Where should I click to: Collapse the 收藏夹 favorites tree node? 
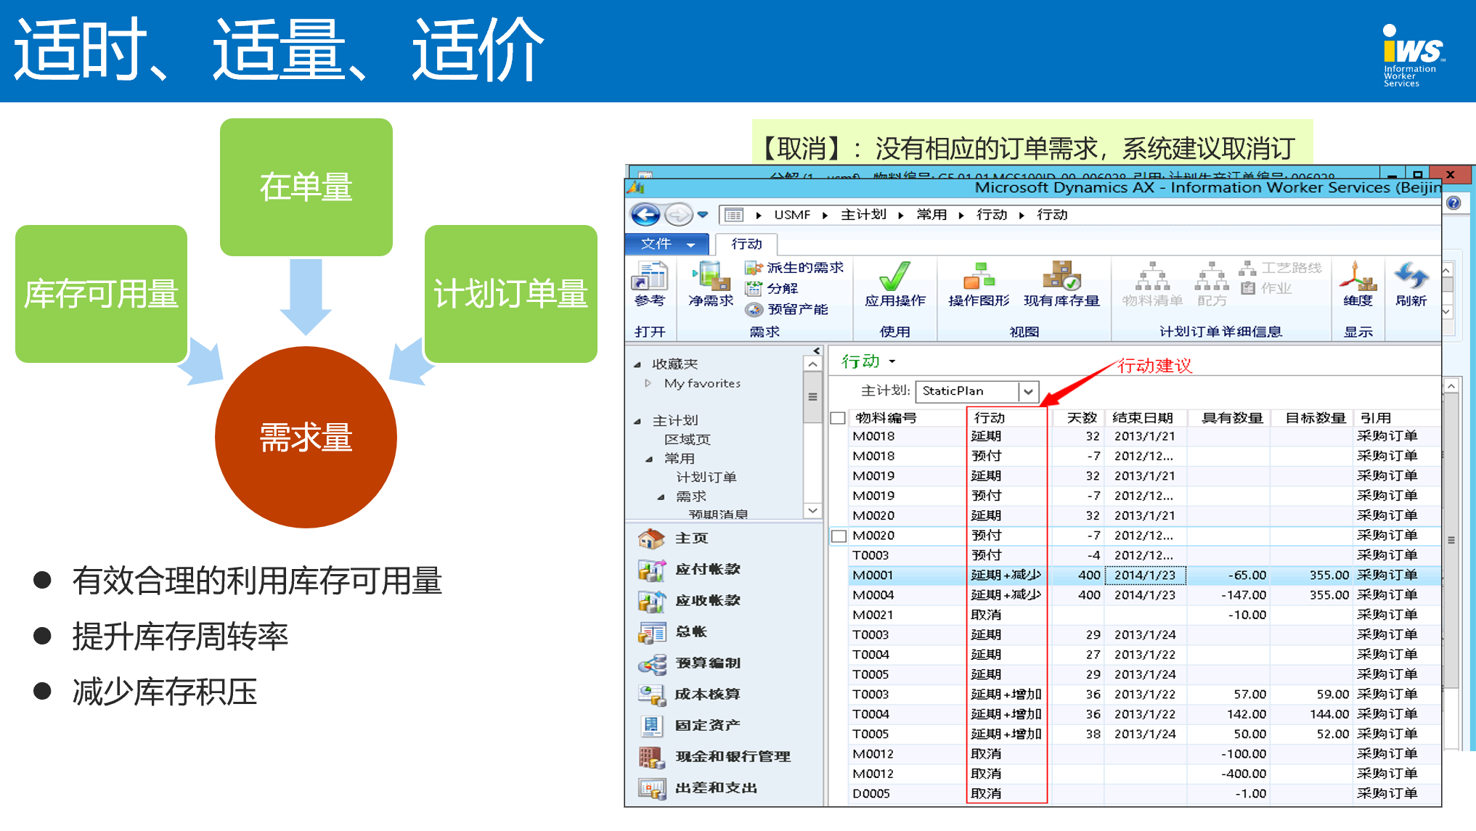tap(637, 364)
